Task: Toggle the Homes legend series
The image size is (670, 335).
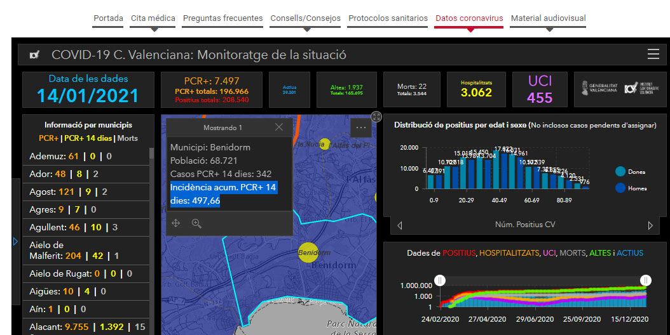Action: tap(620, 188)
